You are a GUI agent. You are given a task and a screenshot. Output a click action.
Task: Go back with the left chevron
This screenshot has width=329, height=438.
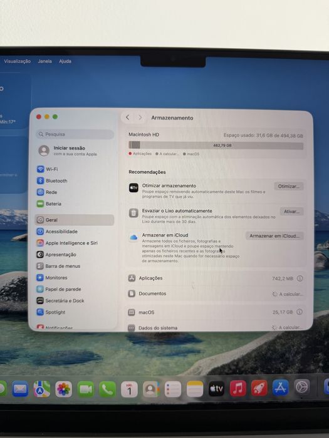(128, 118)
